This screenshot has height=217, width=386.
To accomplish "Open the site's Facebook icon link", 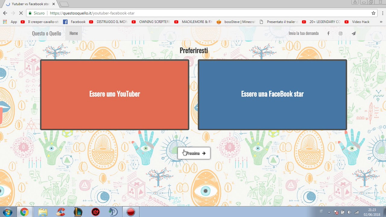I will (x=328, y=33).
